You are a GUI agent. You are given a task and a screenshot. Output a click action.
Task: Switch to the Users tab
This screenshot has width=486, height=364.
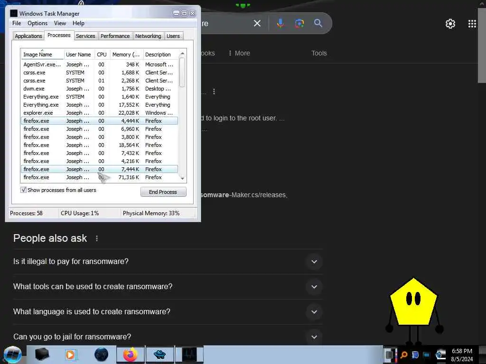[173, 36]
